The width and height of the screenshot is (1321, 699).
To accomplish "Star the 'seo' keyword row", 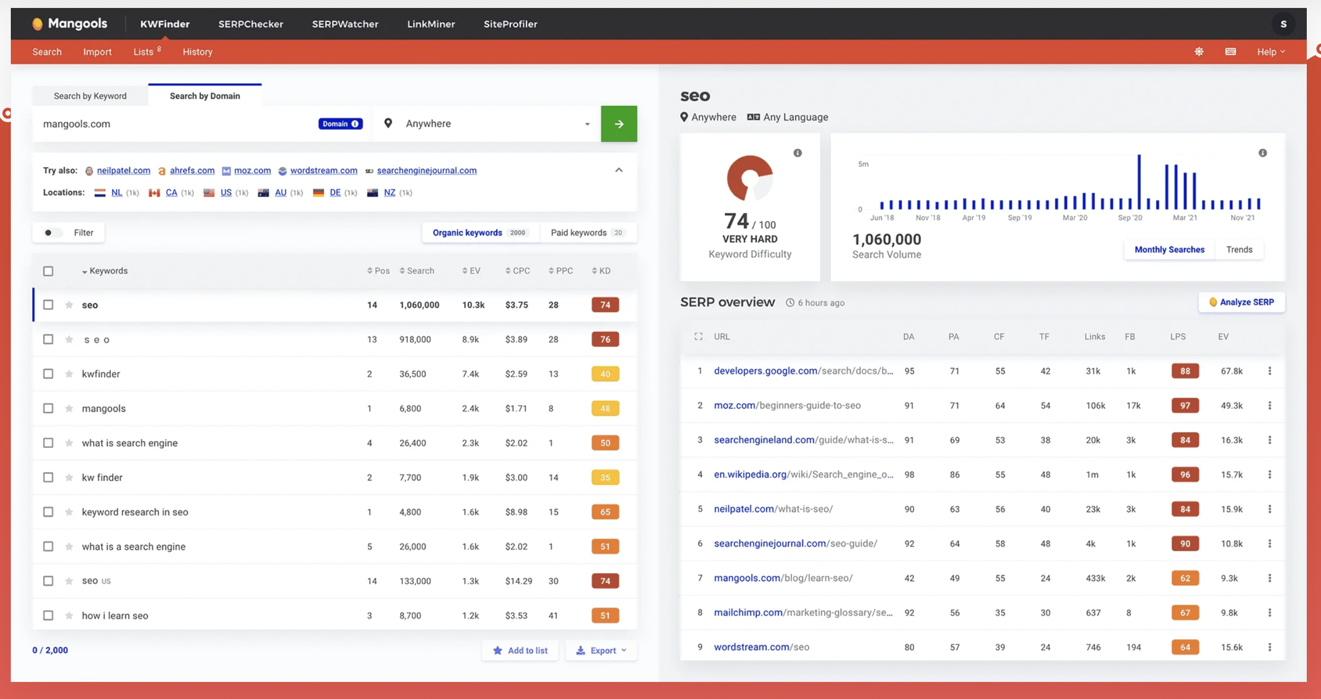I will [69, 305].
